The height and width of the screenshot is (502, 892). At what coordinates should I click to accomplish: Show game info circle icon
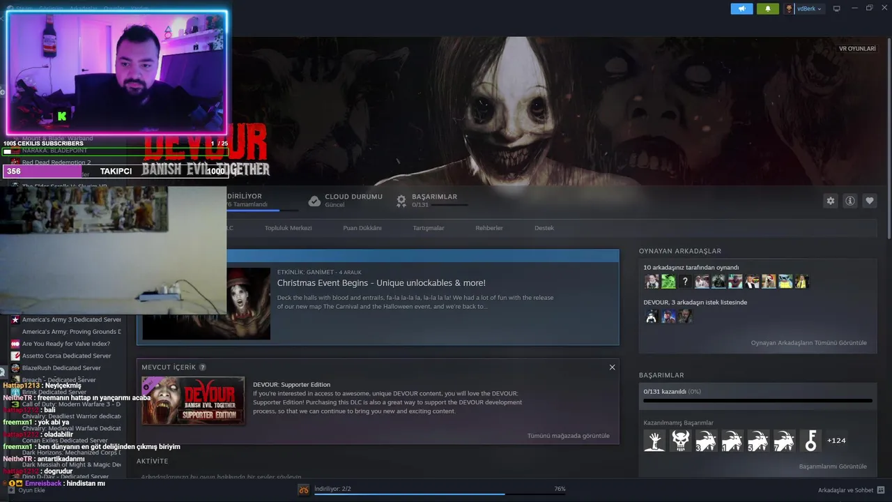tap(850, 201)
